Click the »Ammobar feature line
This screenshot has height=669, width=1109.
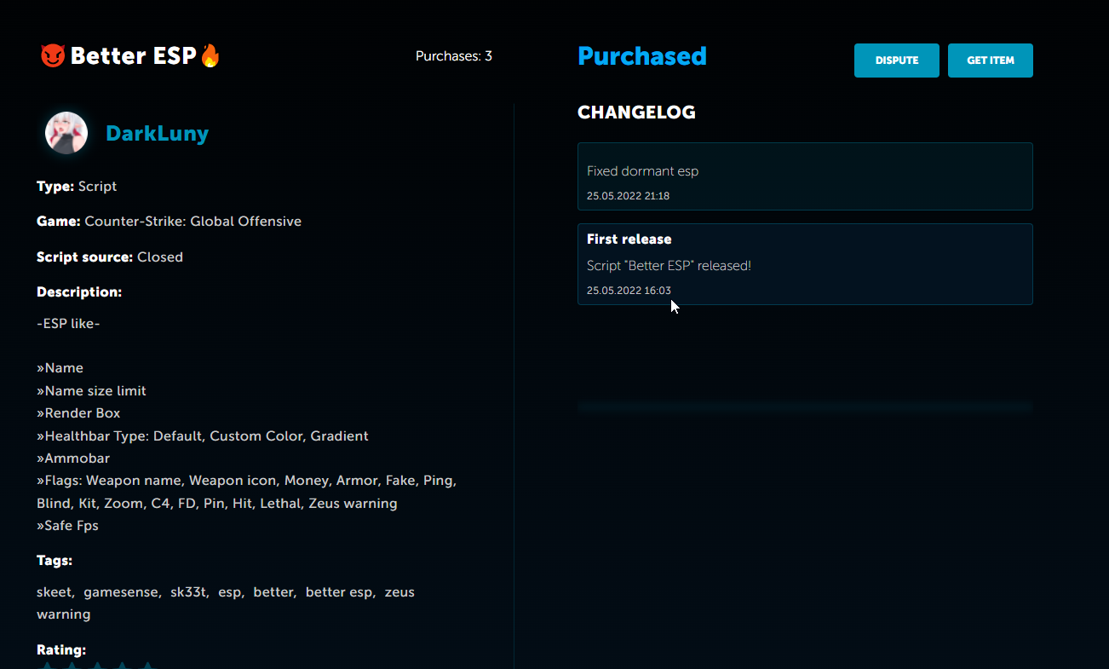(x=73, y=458)
